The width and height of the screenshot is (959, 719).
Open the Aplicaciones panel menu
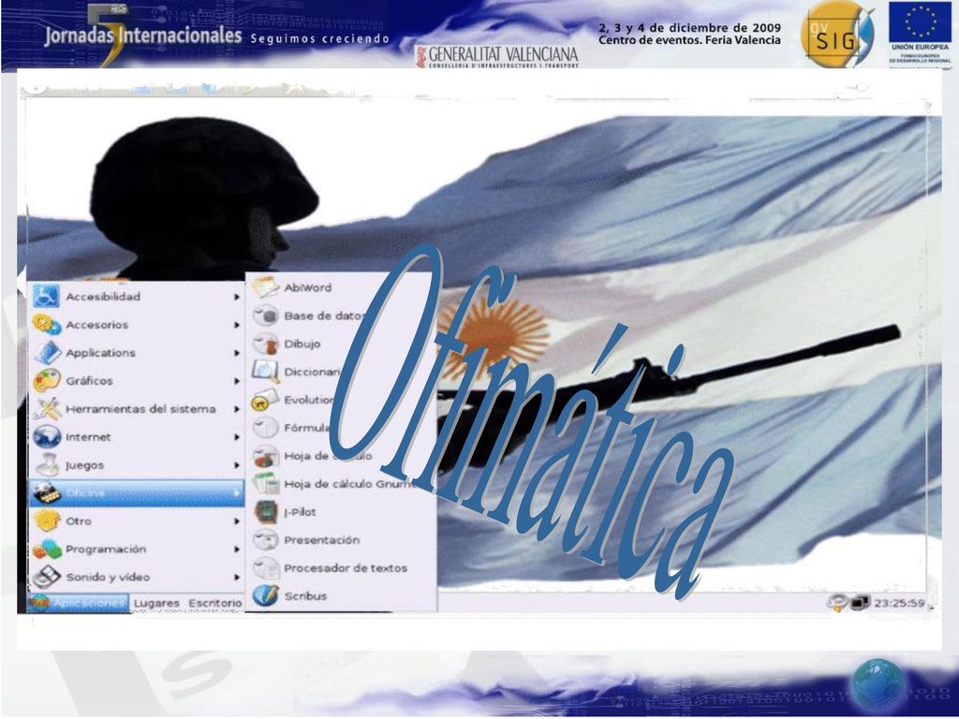[79, 604]
